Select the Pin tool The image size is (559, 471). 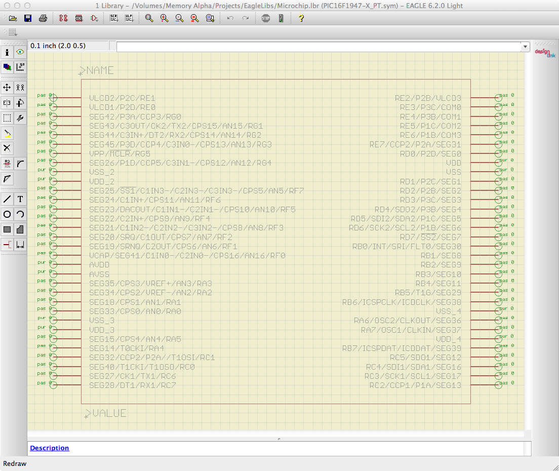coord(7,245)
